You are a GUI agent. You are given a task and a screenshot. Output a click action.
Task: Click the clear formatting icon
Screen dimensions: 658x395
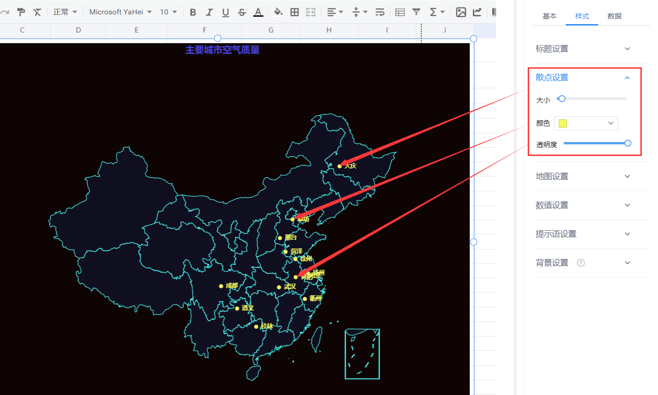pyautogui.click(x=37, y=12)
